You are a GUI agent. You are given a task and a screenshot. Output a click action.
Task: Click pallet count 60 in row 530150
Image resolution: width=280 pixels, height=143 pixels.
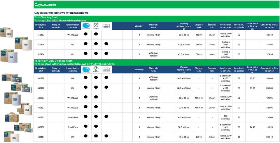239,127
